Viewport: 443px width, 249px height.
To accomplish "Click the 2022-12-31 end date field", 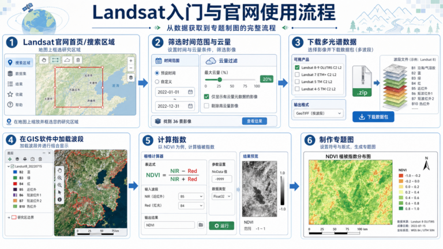I will pyautogui.click(x=175, y=106).
